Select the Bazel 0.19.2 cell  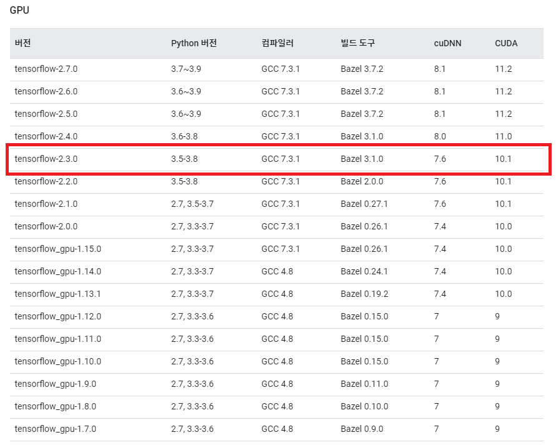coord(364,294)
